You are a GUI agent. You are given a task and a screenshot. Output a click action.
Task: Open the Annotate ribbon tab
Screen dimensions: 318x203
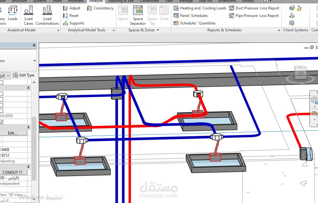76,1
